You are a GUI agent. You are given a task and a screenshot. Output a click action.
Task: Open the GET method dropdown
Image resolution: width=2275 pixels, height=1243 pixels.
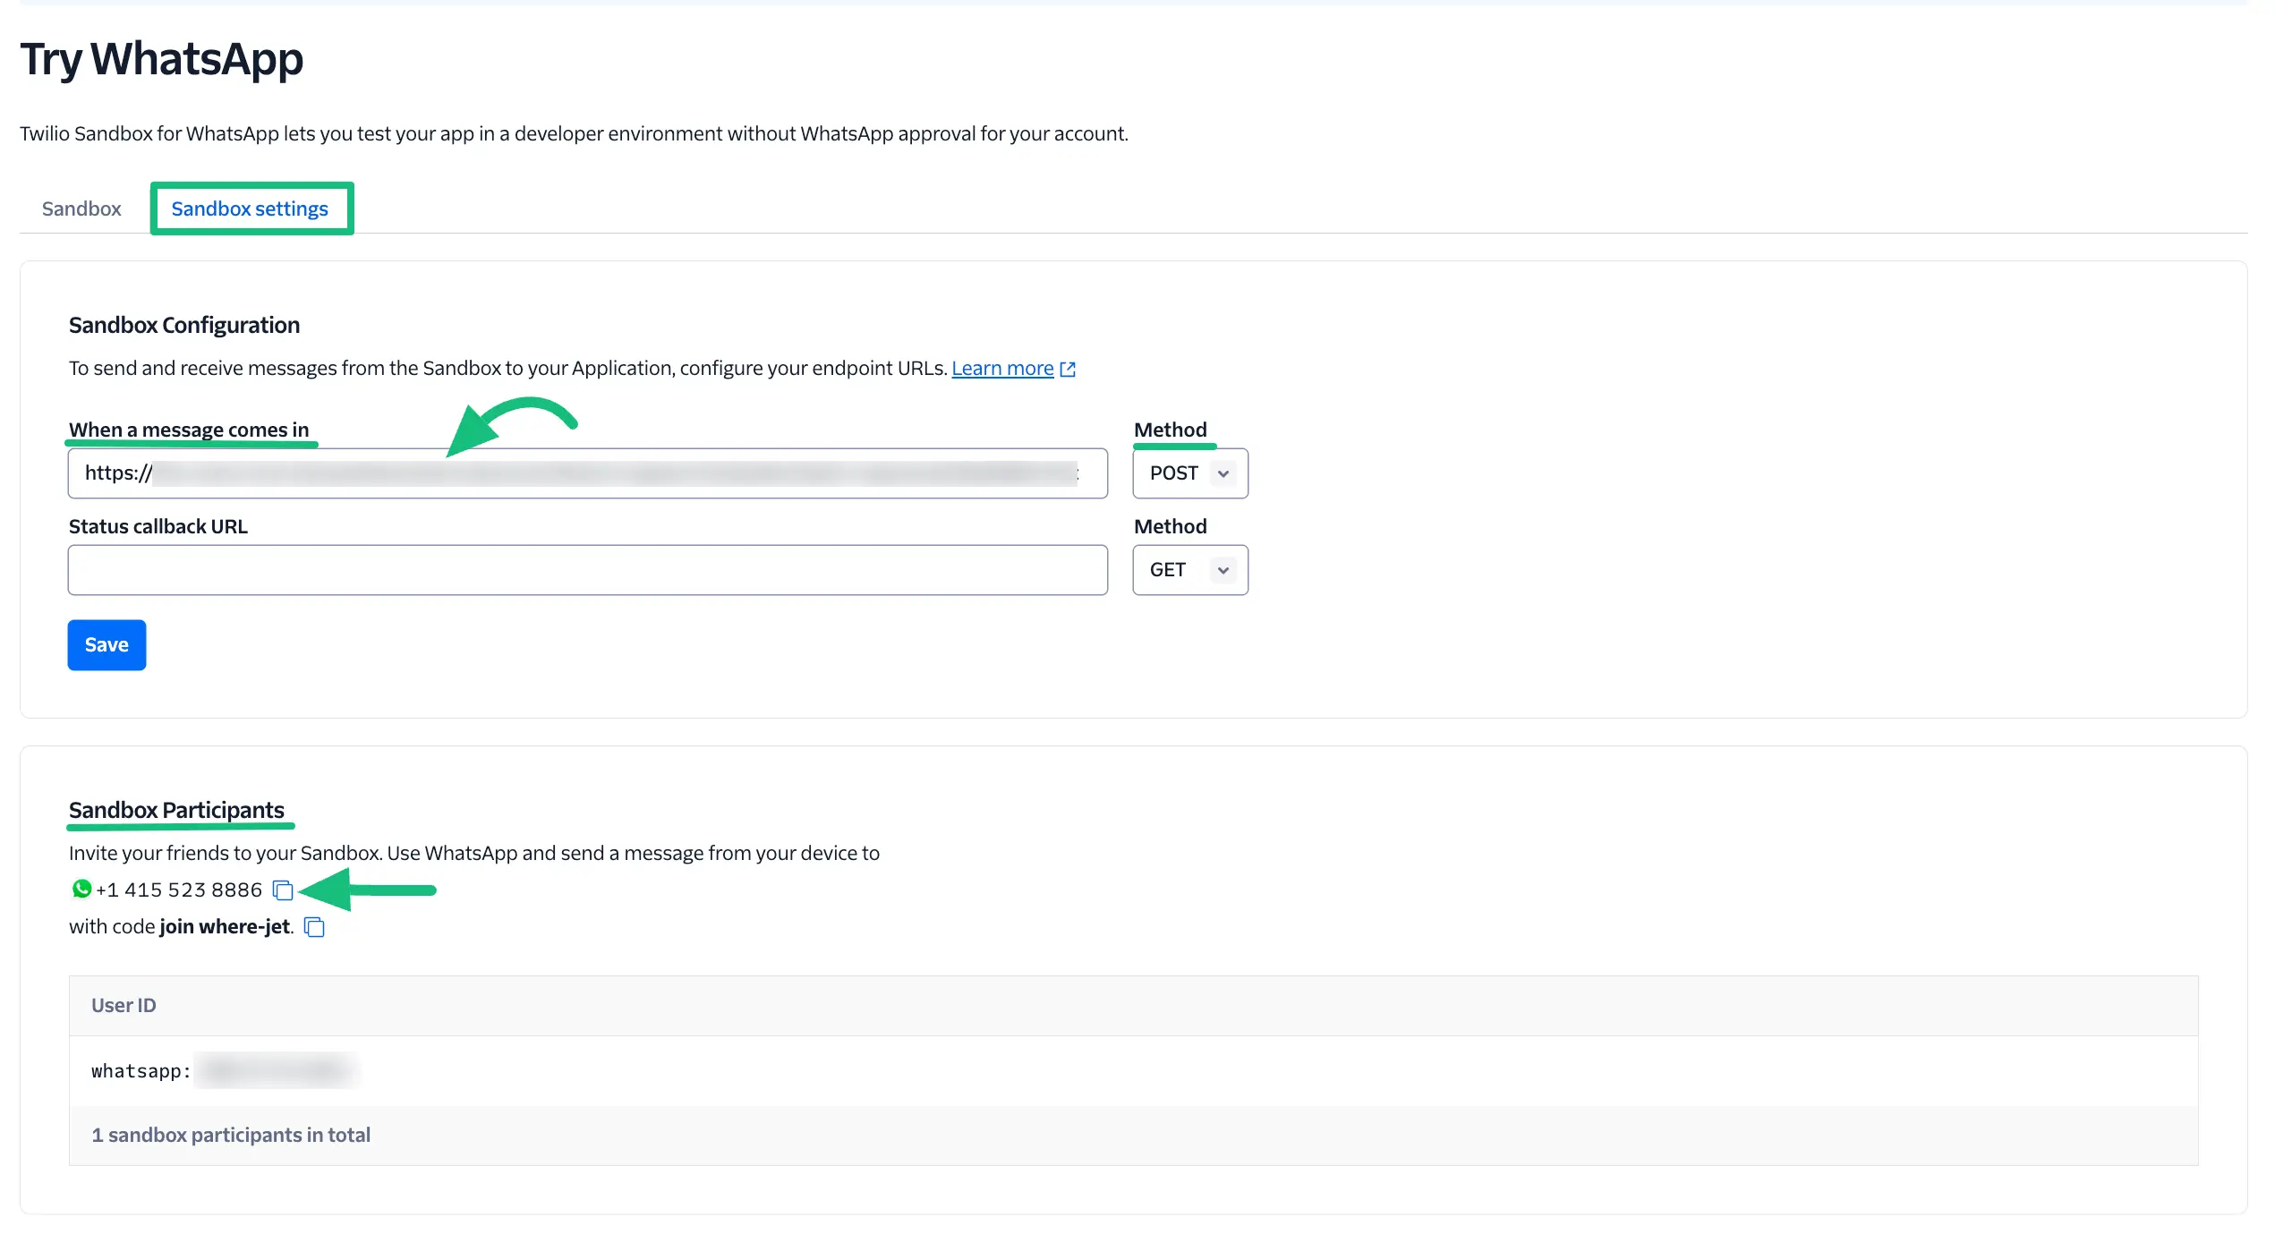pos(1189,570)
